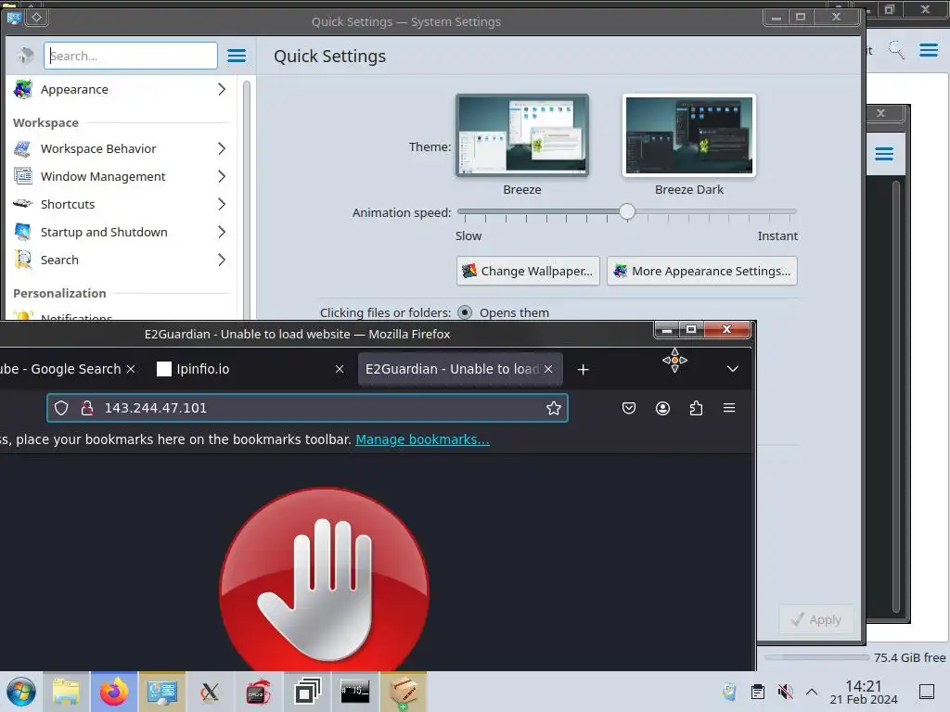This screenshot has height=712, width=950.
Task: Expand the Appearance category chevron
Action: (x=222, y=89)
